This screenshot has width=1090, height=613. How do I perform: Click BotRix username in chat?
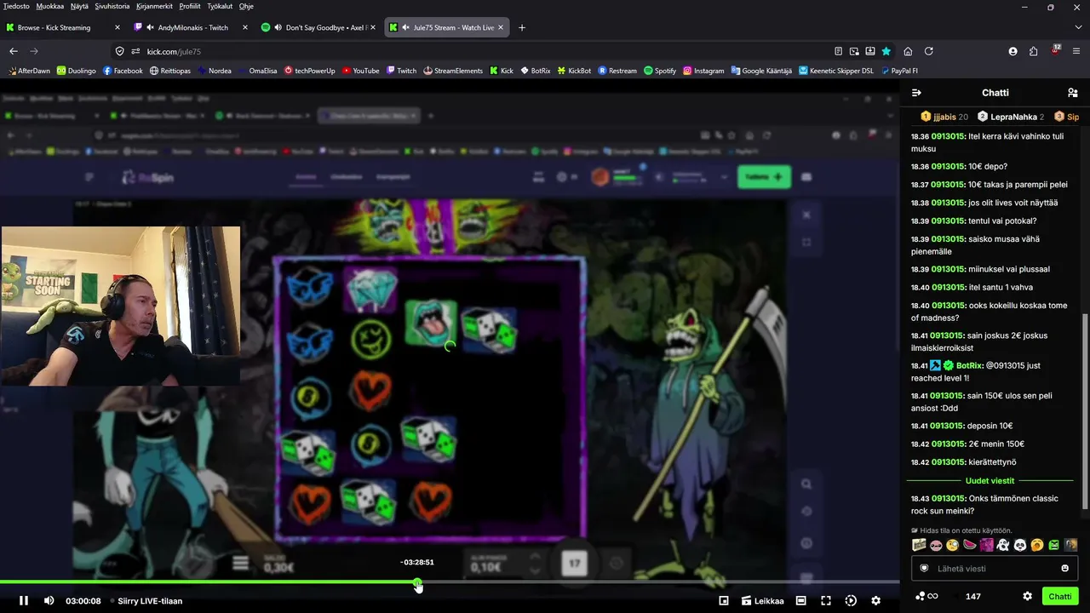[x=968, y=366]
